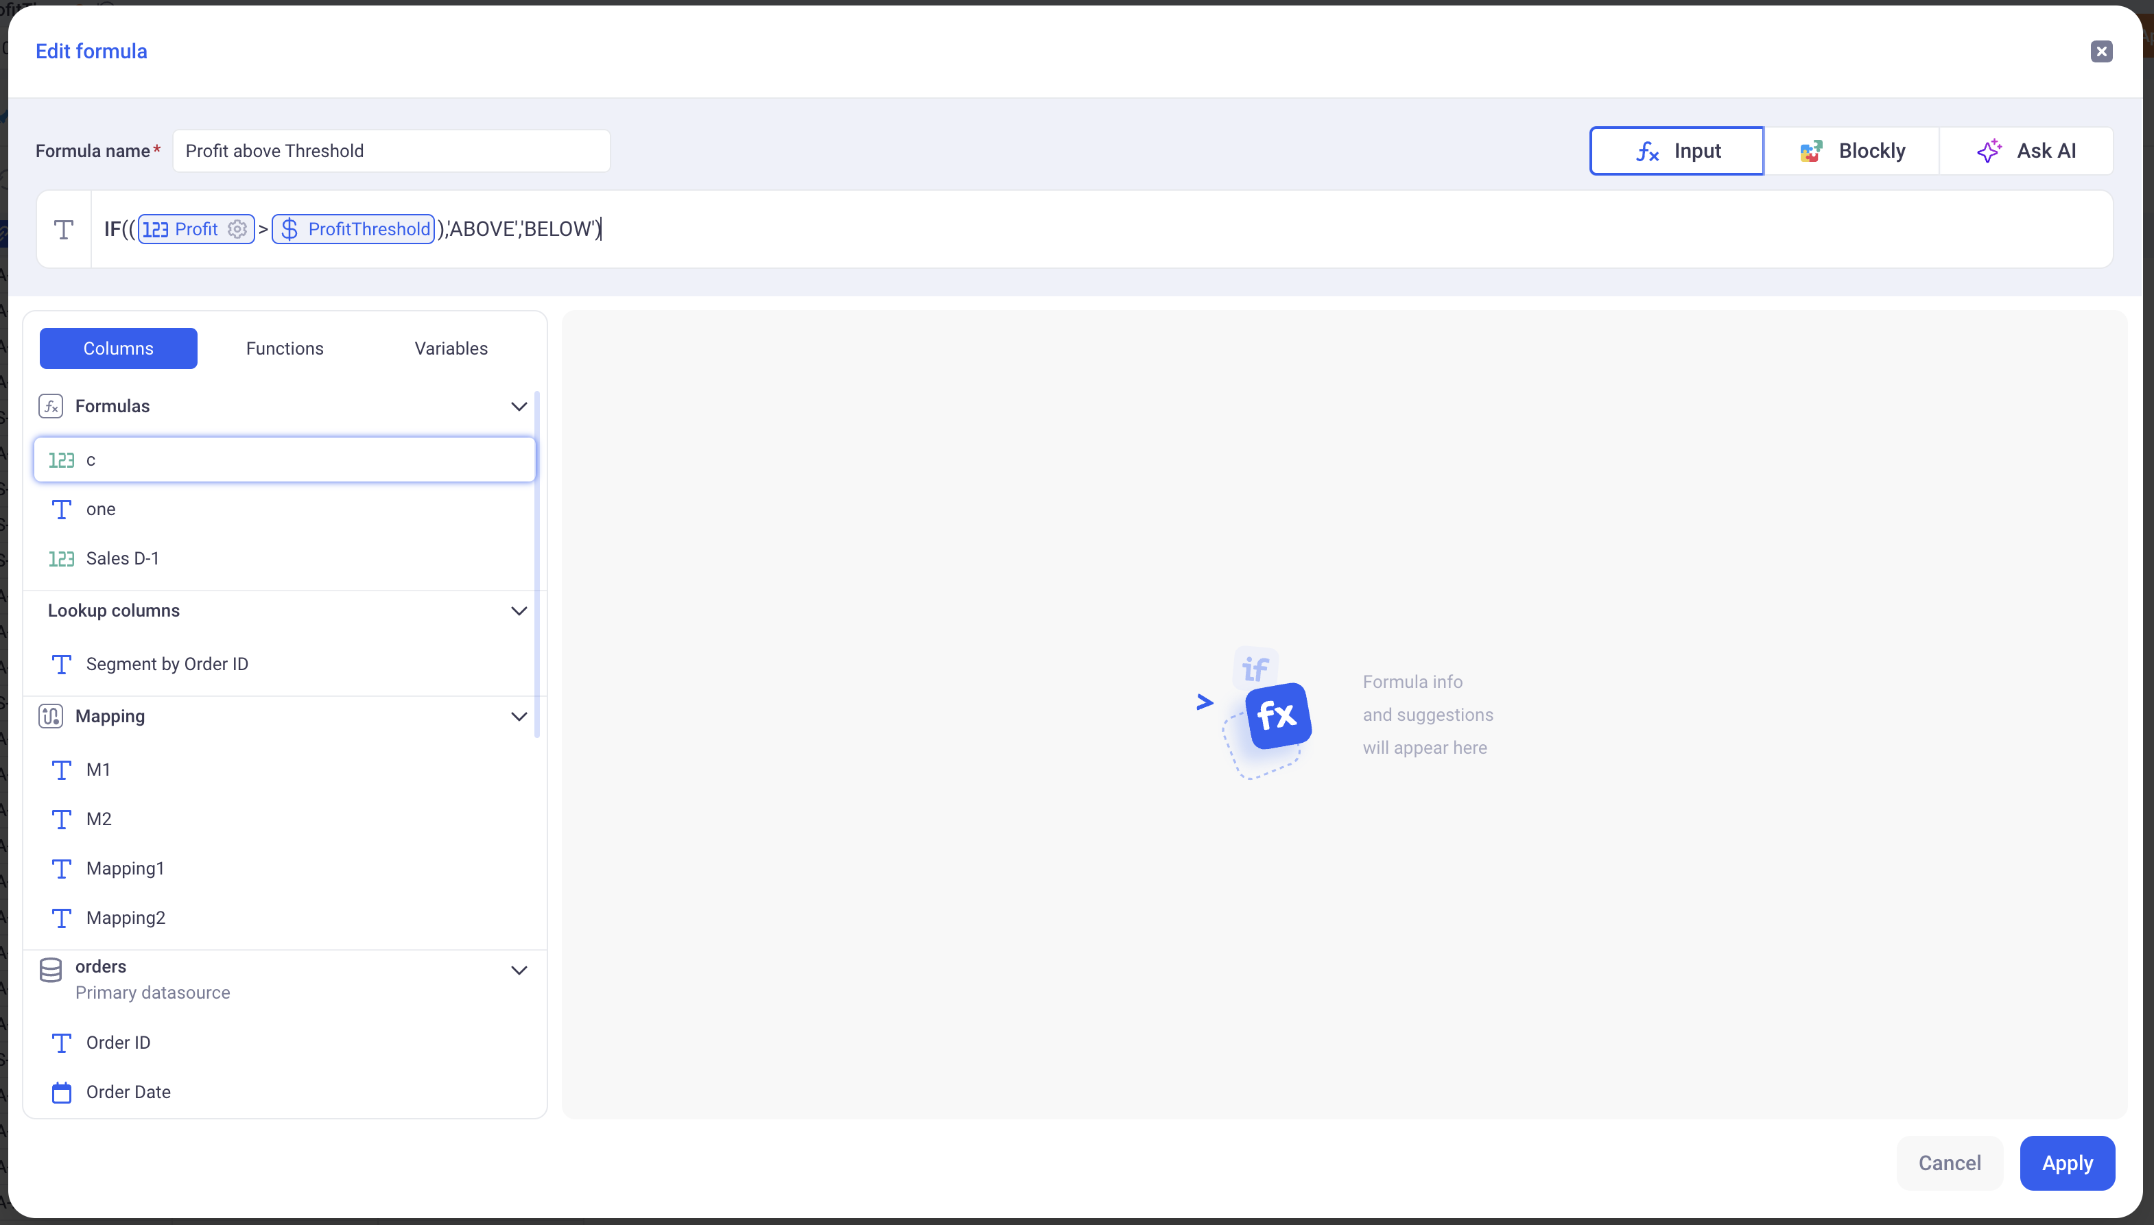Viewport: 2154px width, 1225px height.
Task: Open the Variables tab
Action: tap(451, 348)
